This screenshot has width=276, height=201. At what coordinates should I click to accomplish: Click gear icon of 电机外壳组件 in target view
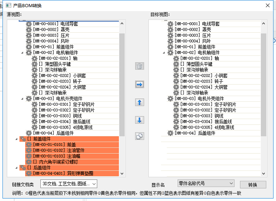click(x=170, y=99)
